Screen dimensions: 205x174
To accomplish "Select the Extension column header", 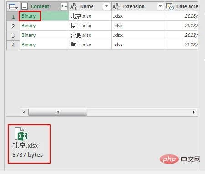I will point(138,6).
